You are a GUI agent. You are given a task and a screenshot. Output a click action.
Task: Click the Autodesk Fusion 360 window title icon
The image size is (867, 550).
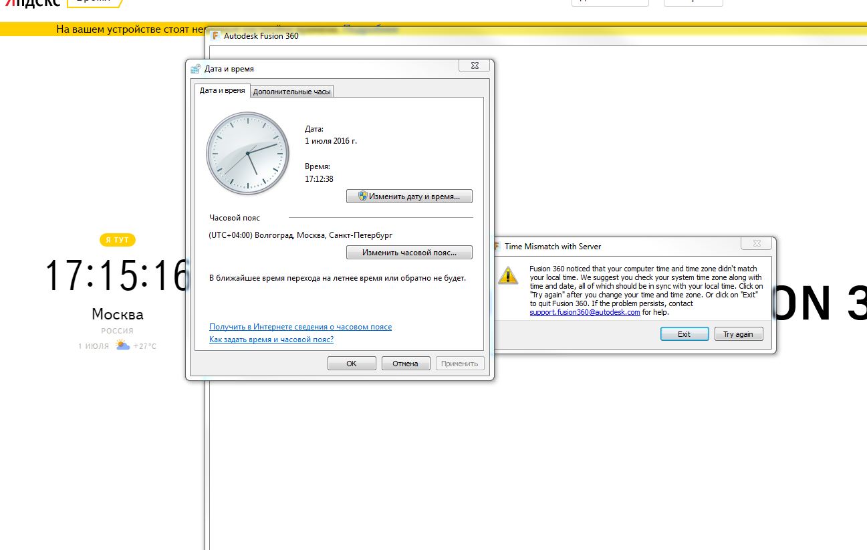click(x=216, y=35)
